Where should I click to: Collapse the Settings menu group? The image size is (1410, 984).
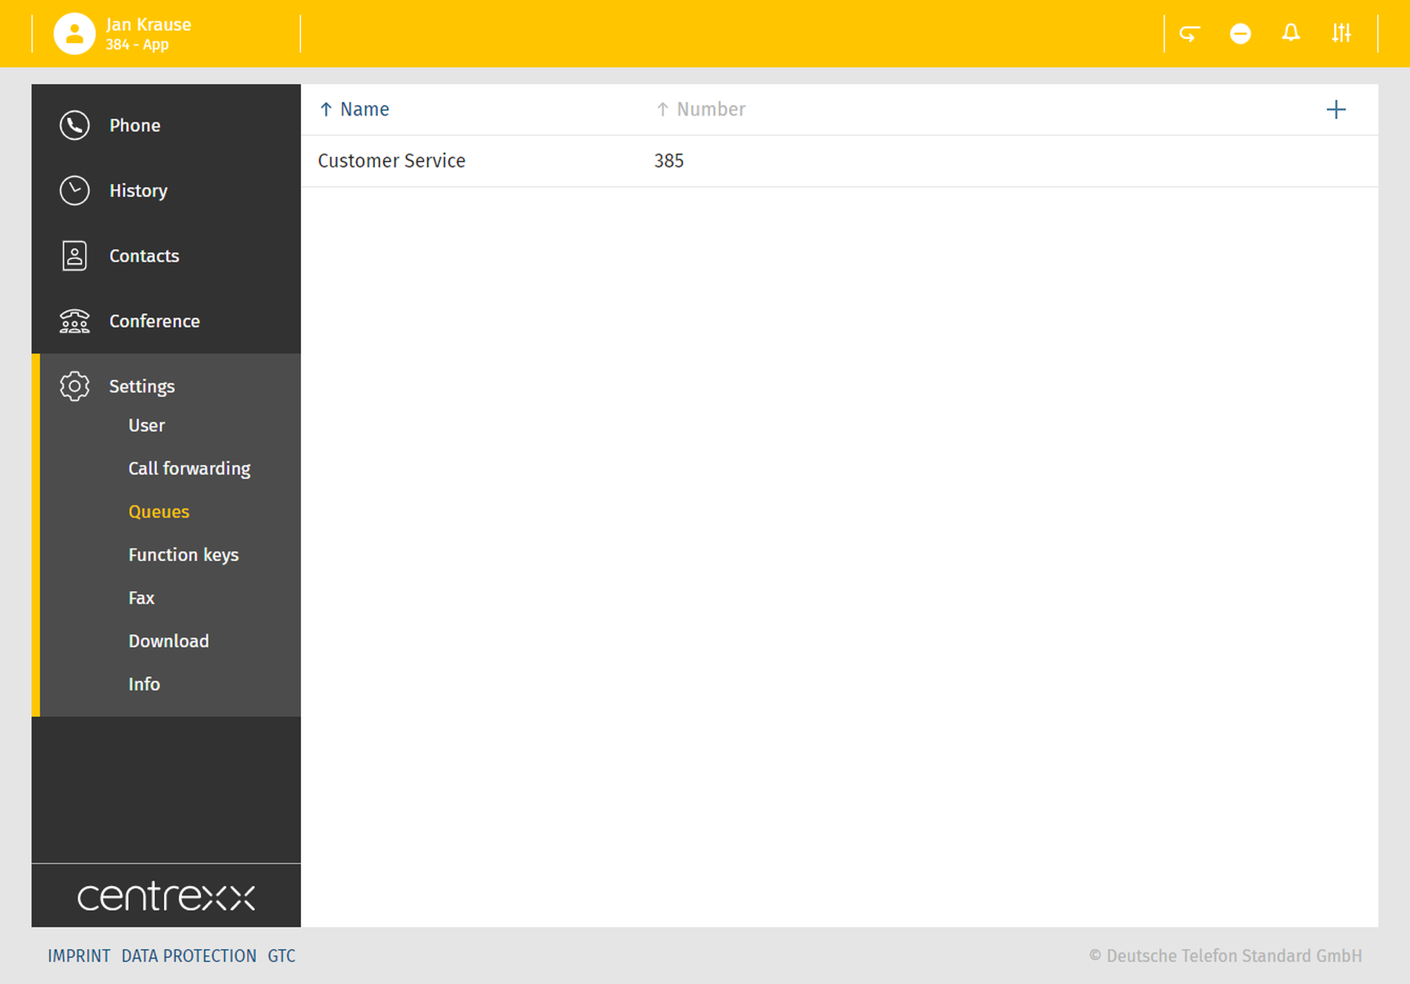click(x=142, y=386)
